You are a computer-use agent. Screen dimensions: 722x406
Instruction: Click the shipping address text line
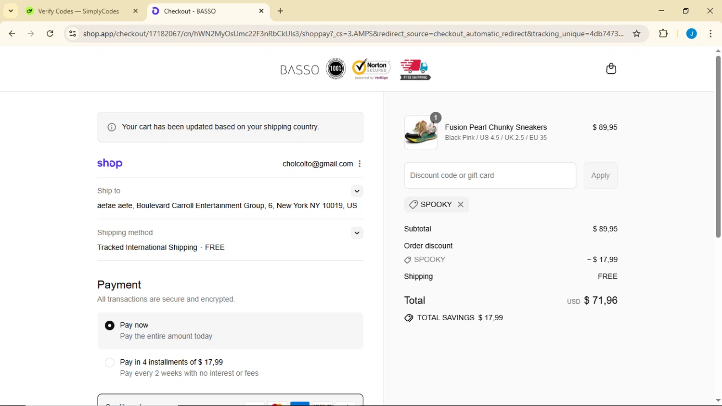pos(227,206)
